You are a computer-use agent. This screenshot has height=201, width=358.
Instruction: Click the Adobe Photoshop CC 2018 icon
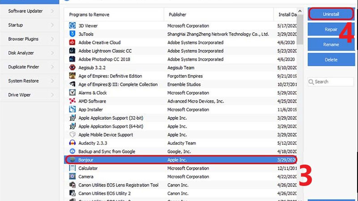pos(72,59)
